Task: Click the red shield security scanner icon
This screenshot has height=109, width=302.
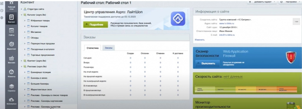Action: (291, 57)
